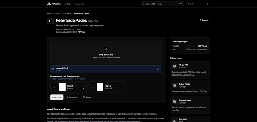Open the Delete Pages related tool

coord(190,88)
